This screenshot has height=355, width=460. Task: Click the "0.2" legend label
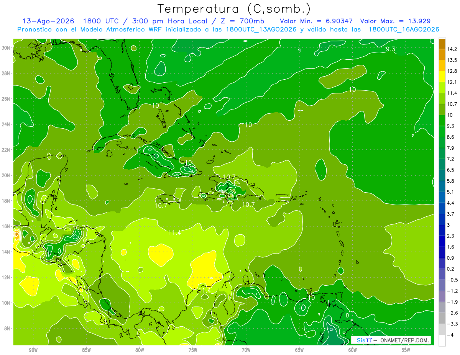(451, 269)
